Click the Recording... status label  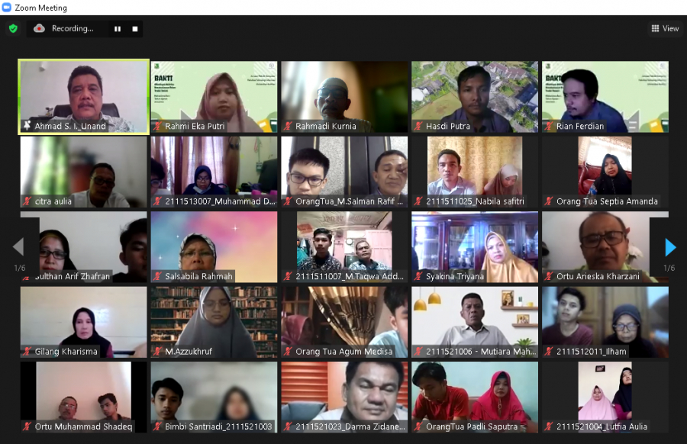click(x=73, y=29)
